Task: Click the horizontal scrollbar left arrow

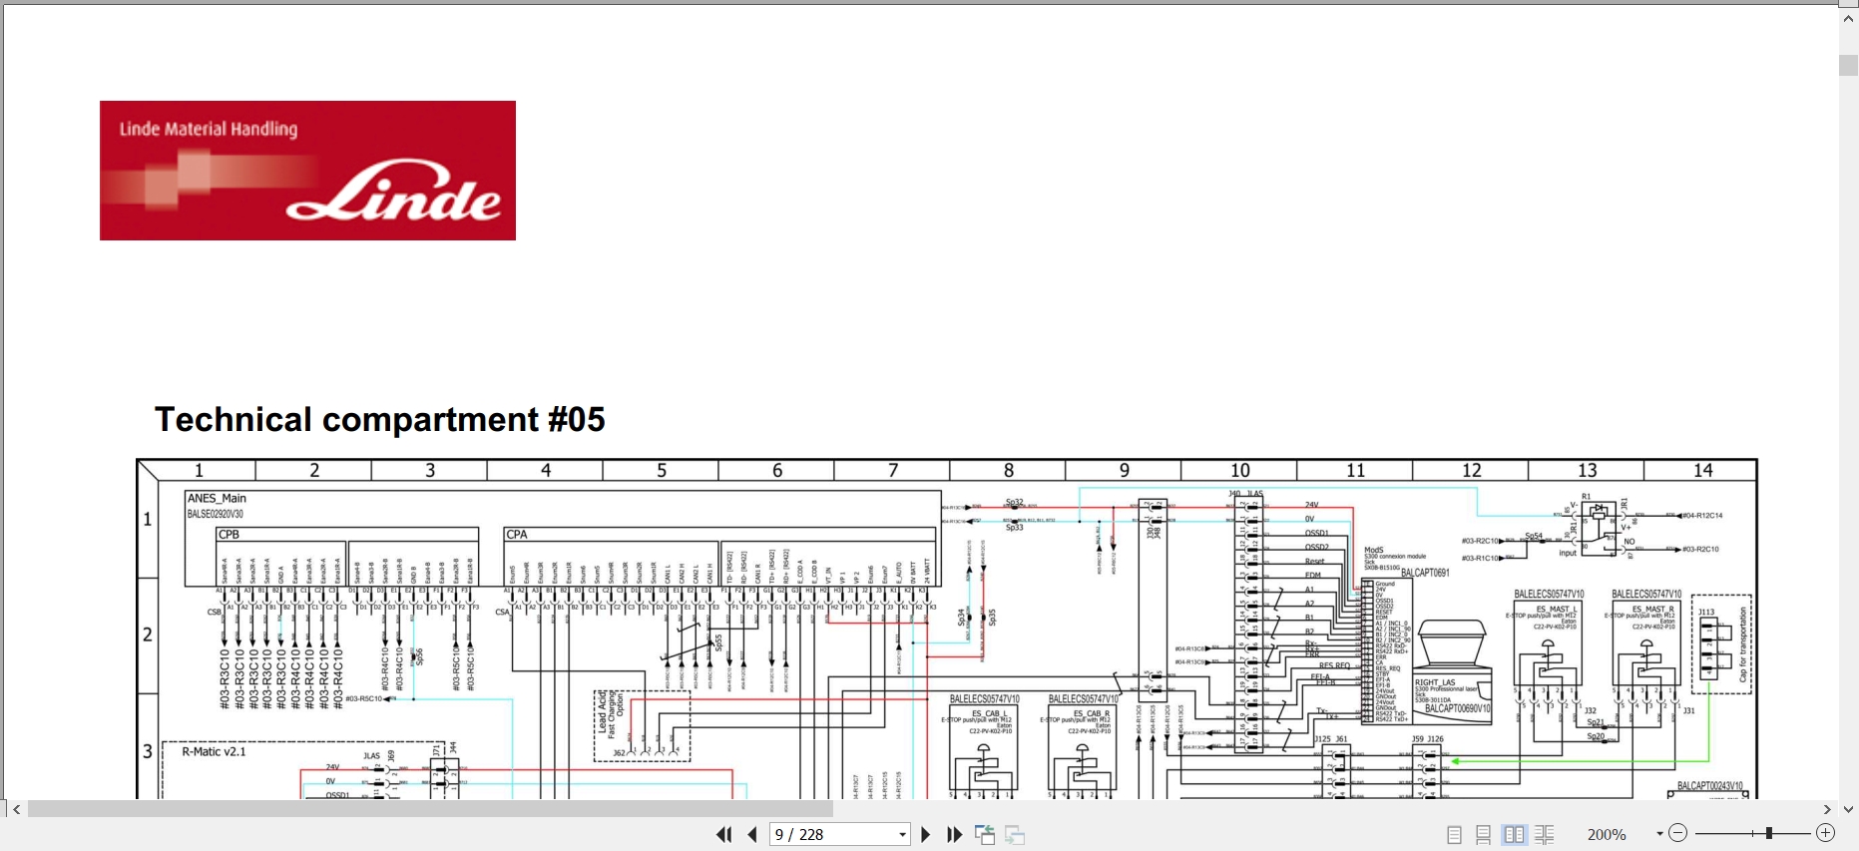Action: click(x=16, y=809)
